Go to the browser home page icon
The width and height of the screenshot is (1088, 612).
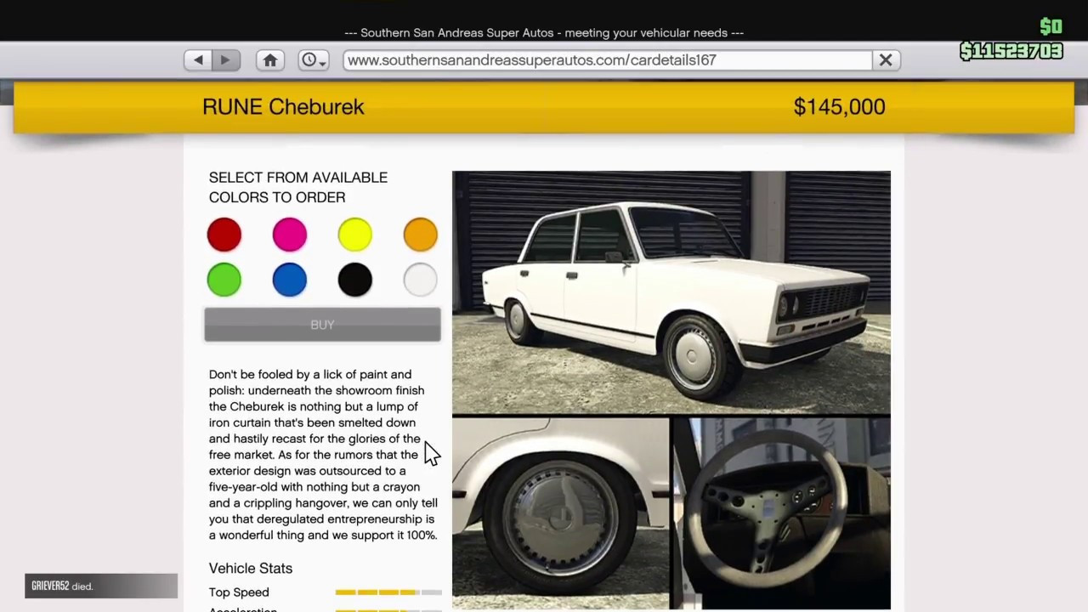coord(270,59)
